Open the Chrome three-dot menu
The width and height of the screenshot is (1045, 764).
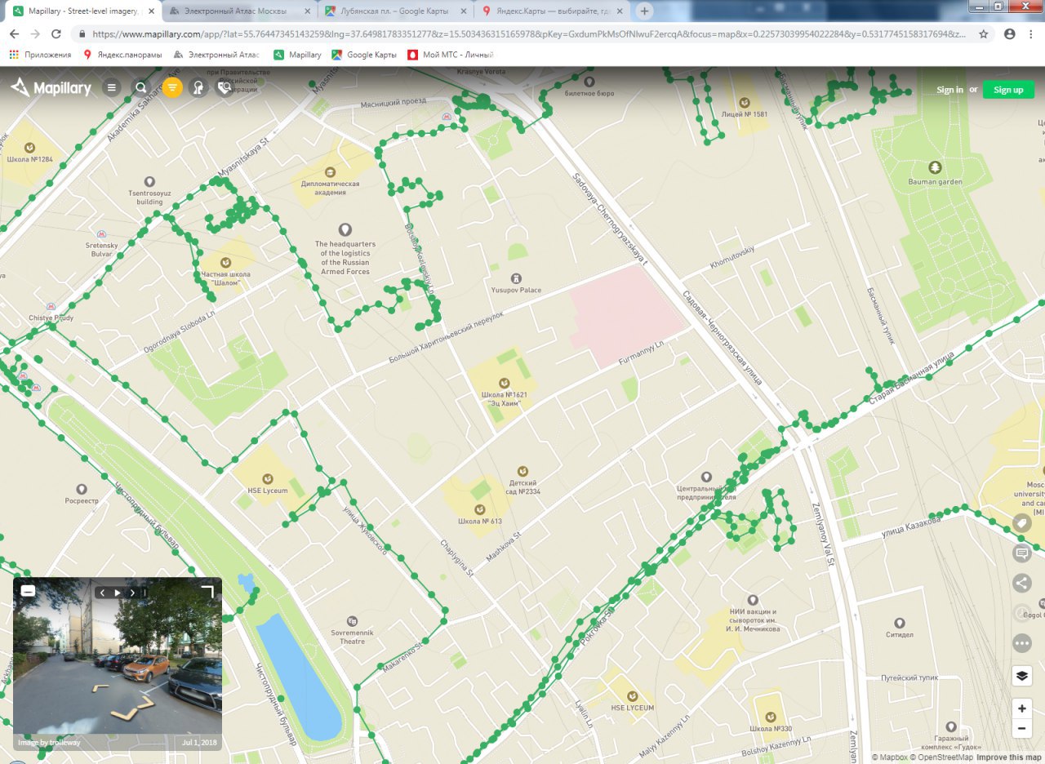pyautogui.click(x=1032, y=34)
